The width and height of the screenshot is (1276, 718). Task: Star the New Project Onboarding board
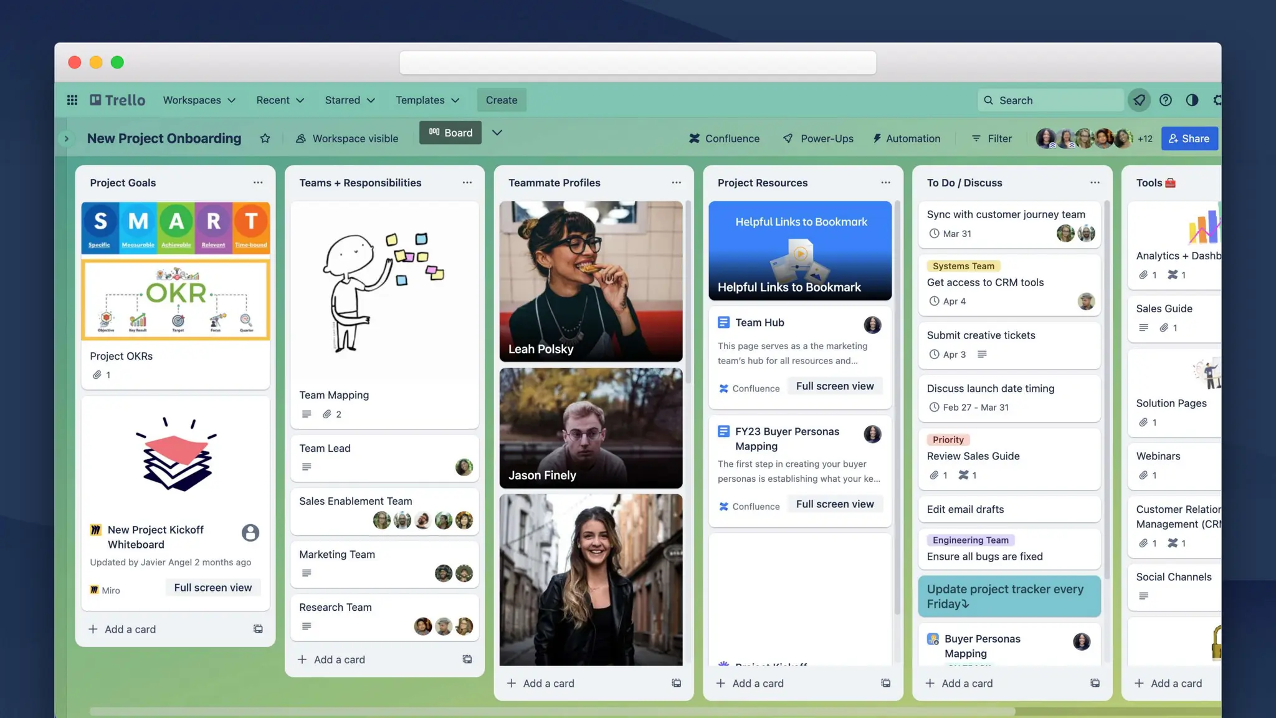265,138
